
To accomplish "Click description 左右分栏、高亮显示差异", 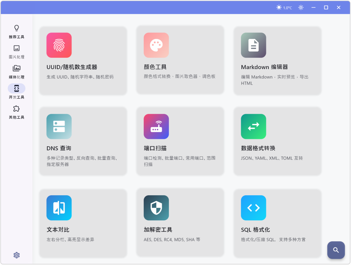I will click(x=70, y=239).
